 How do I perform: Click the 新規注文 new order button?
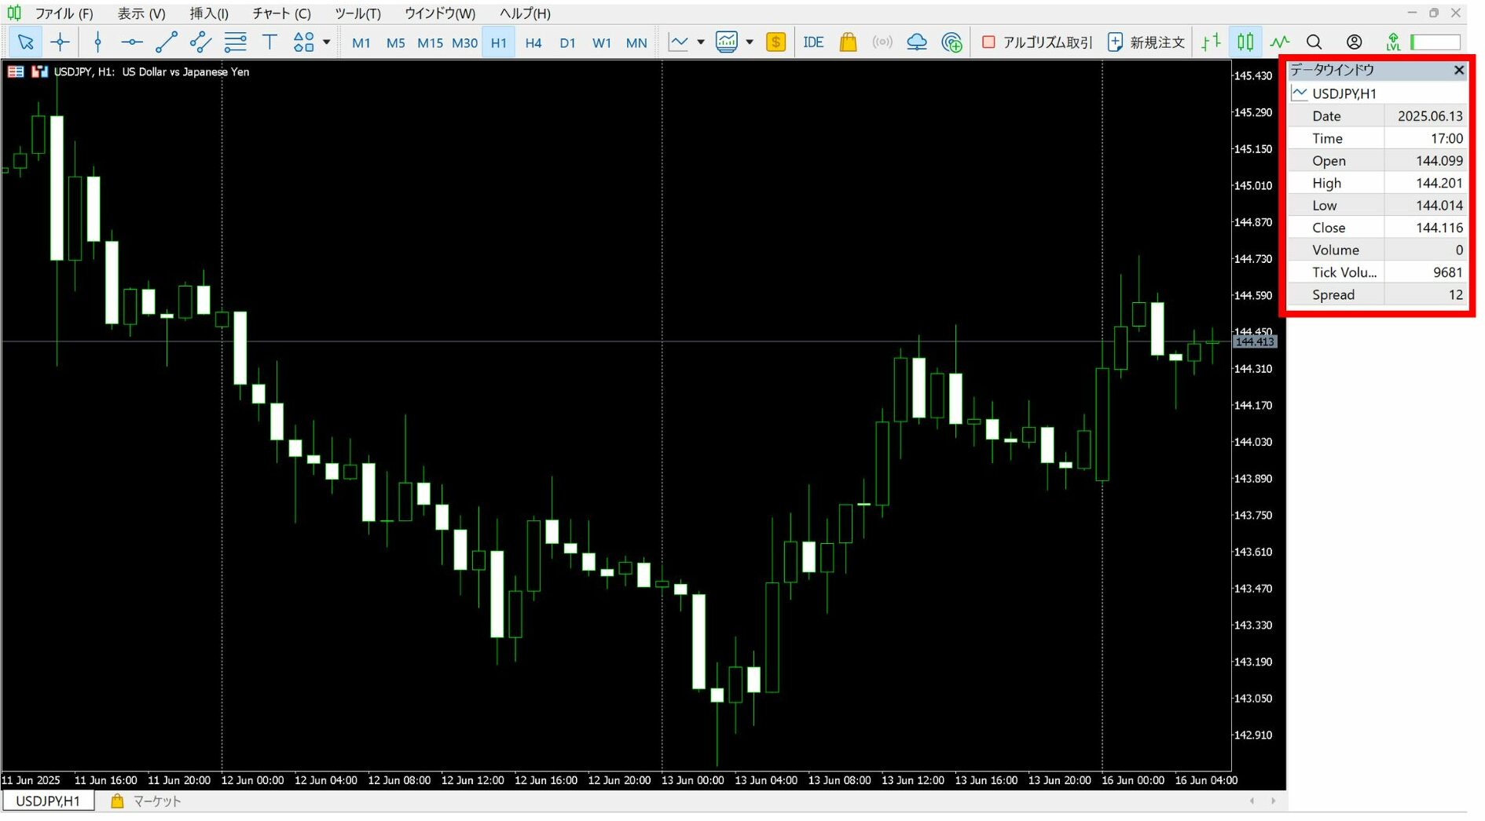click(x=1146, y=42)
